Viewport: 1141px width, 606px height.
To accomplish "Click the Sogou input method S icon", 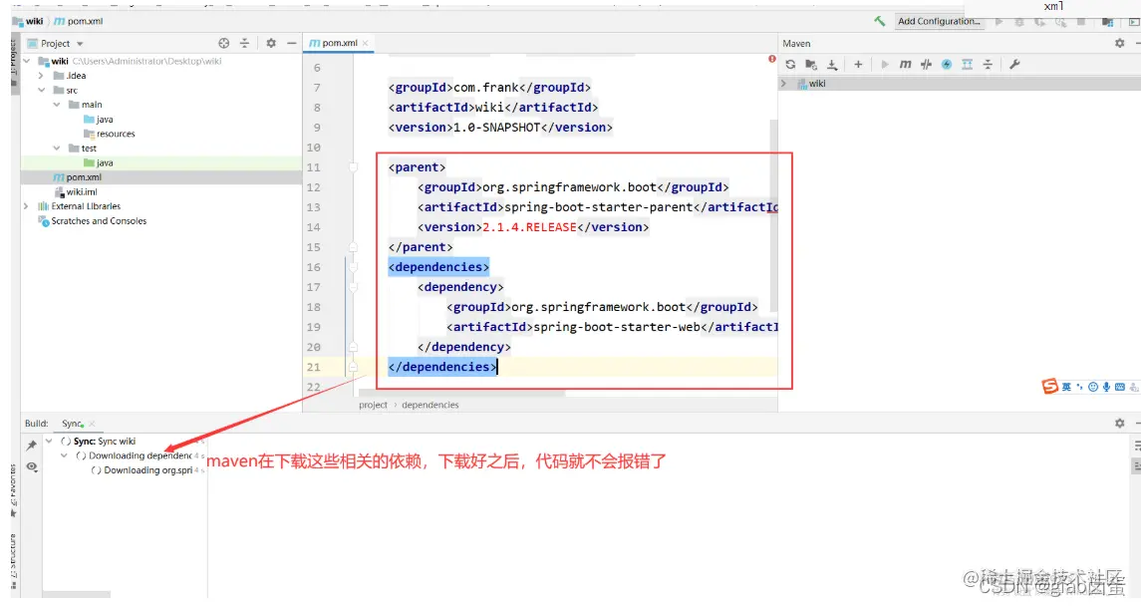I will click(1048, 387).
